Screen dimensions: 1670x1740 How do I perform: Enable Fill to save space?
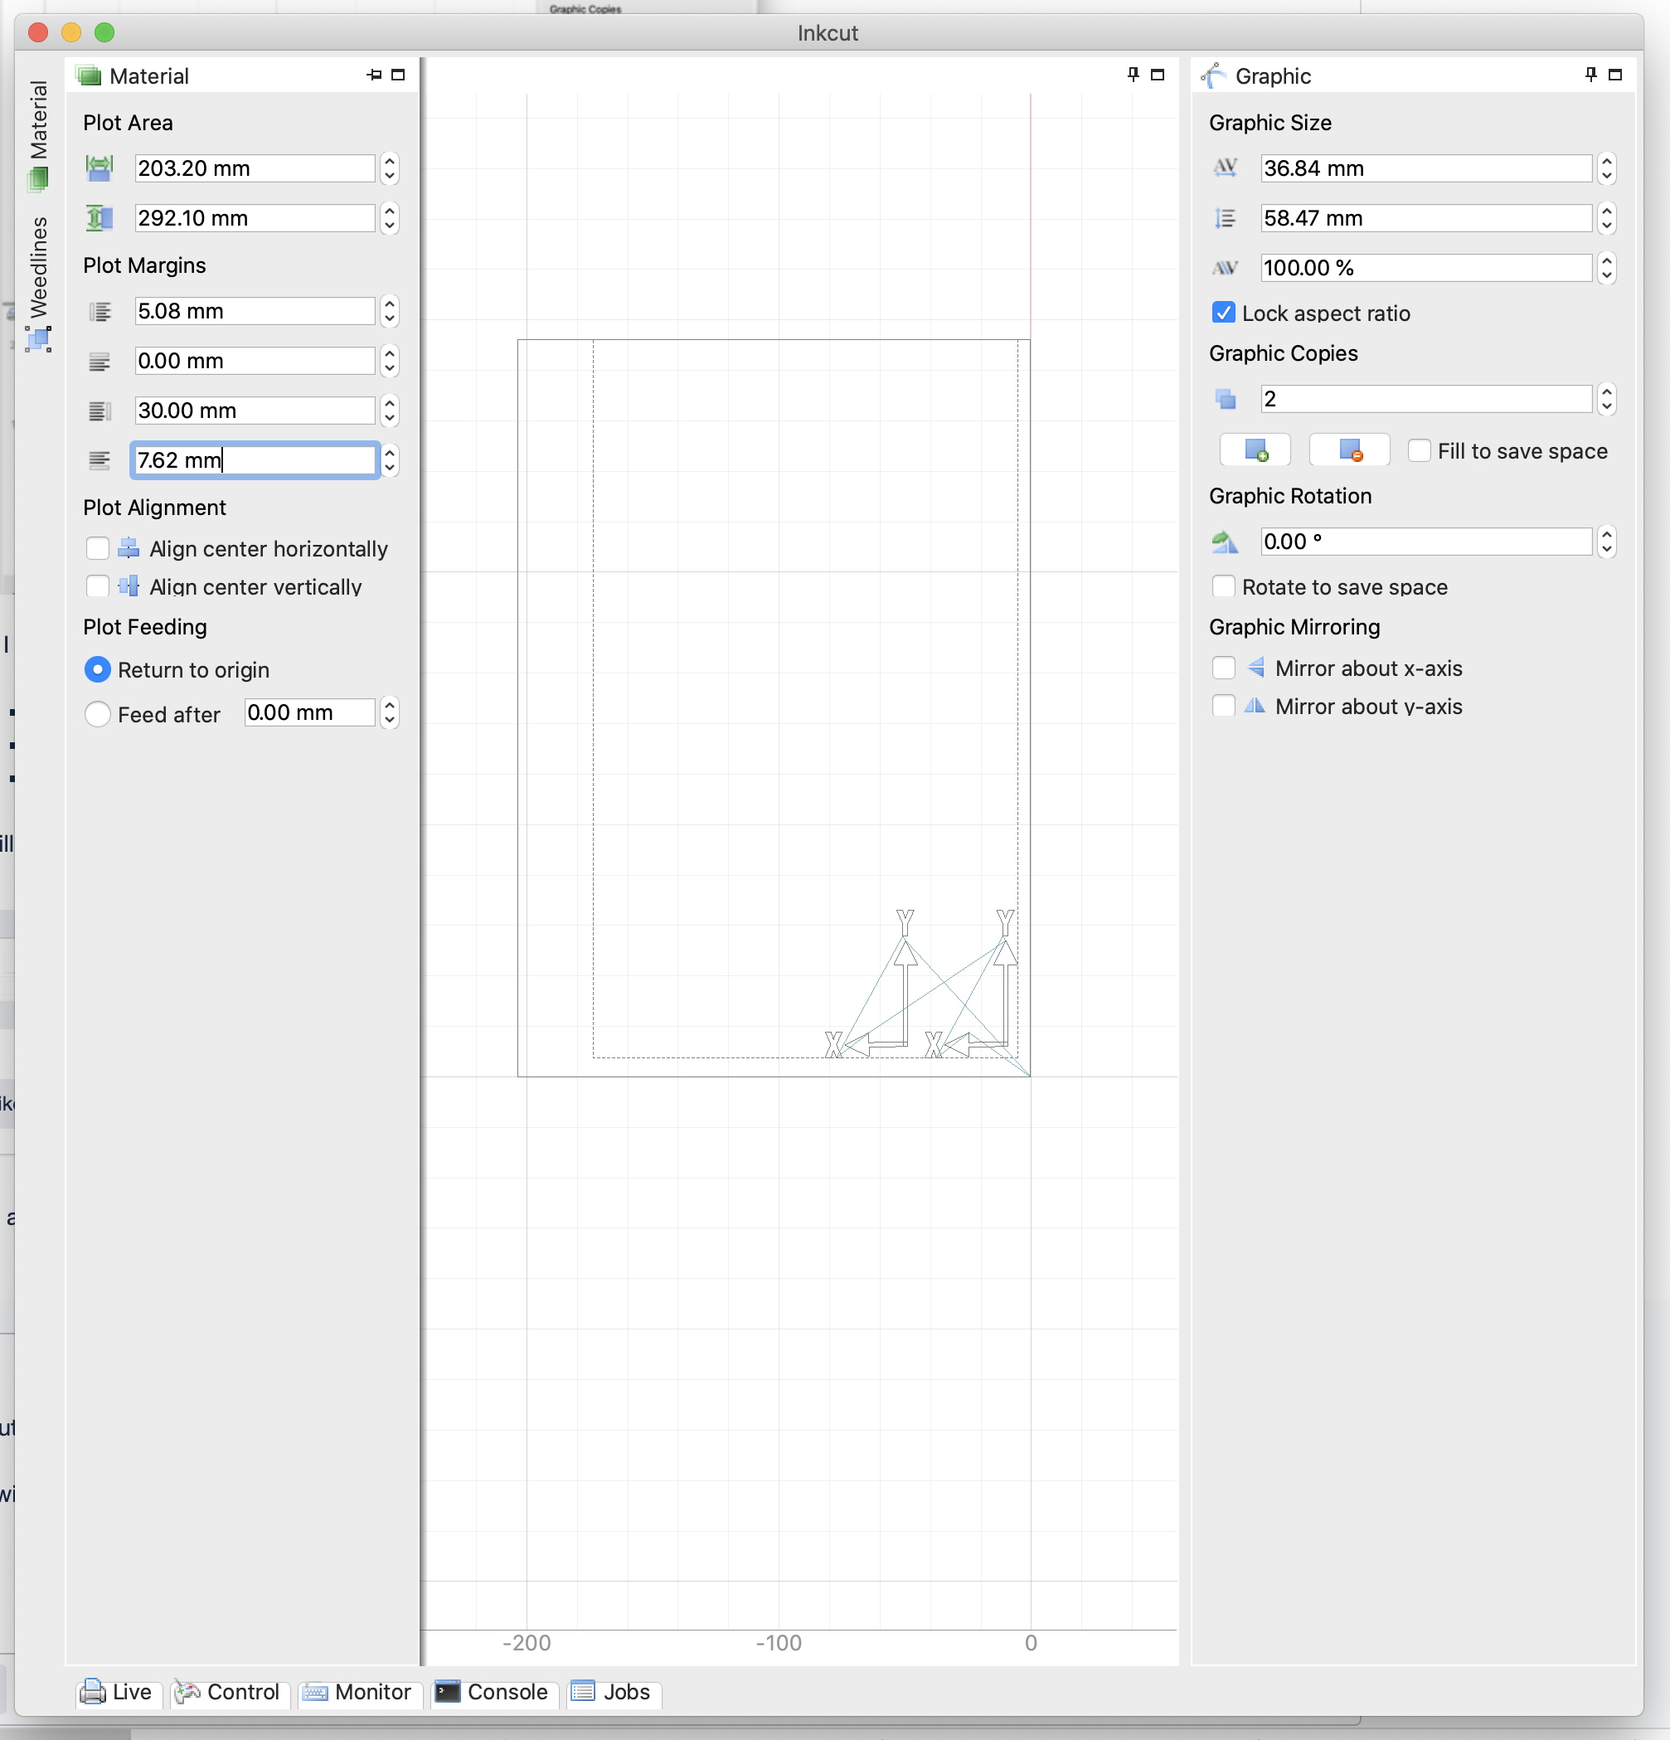point(1419,451)
